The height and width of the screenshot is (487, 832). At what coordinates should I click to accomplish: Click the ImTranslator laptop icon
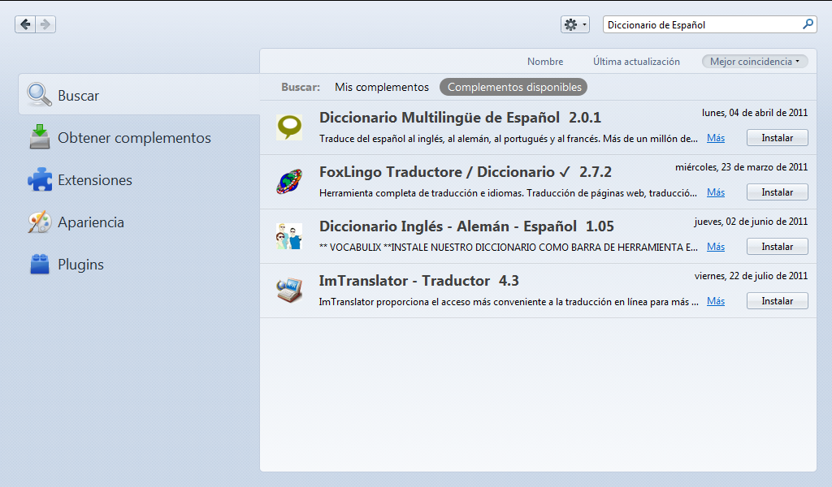coord(289,291)
